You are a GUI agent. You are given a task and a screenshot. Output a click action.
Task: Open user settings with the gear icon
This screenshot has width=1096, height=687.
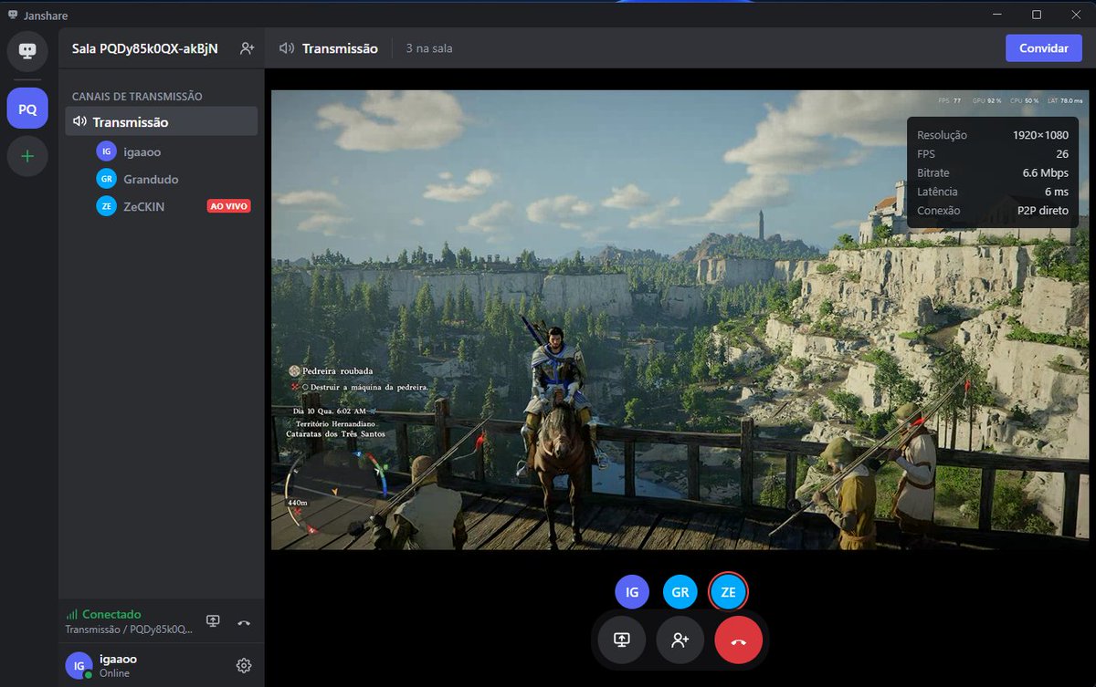tap(244, 666)
